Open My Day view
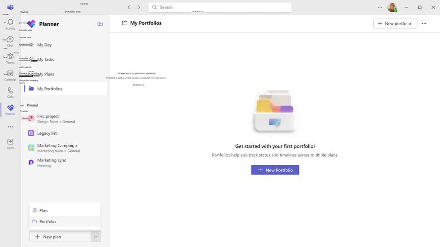 click(x=45, y=45)
